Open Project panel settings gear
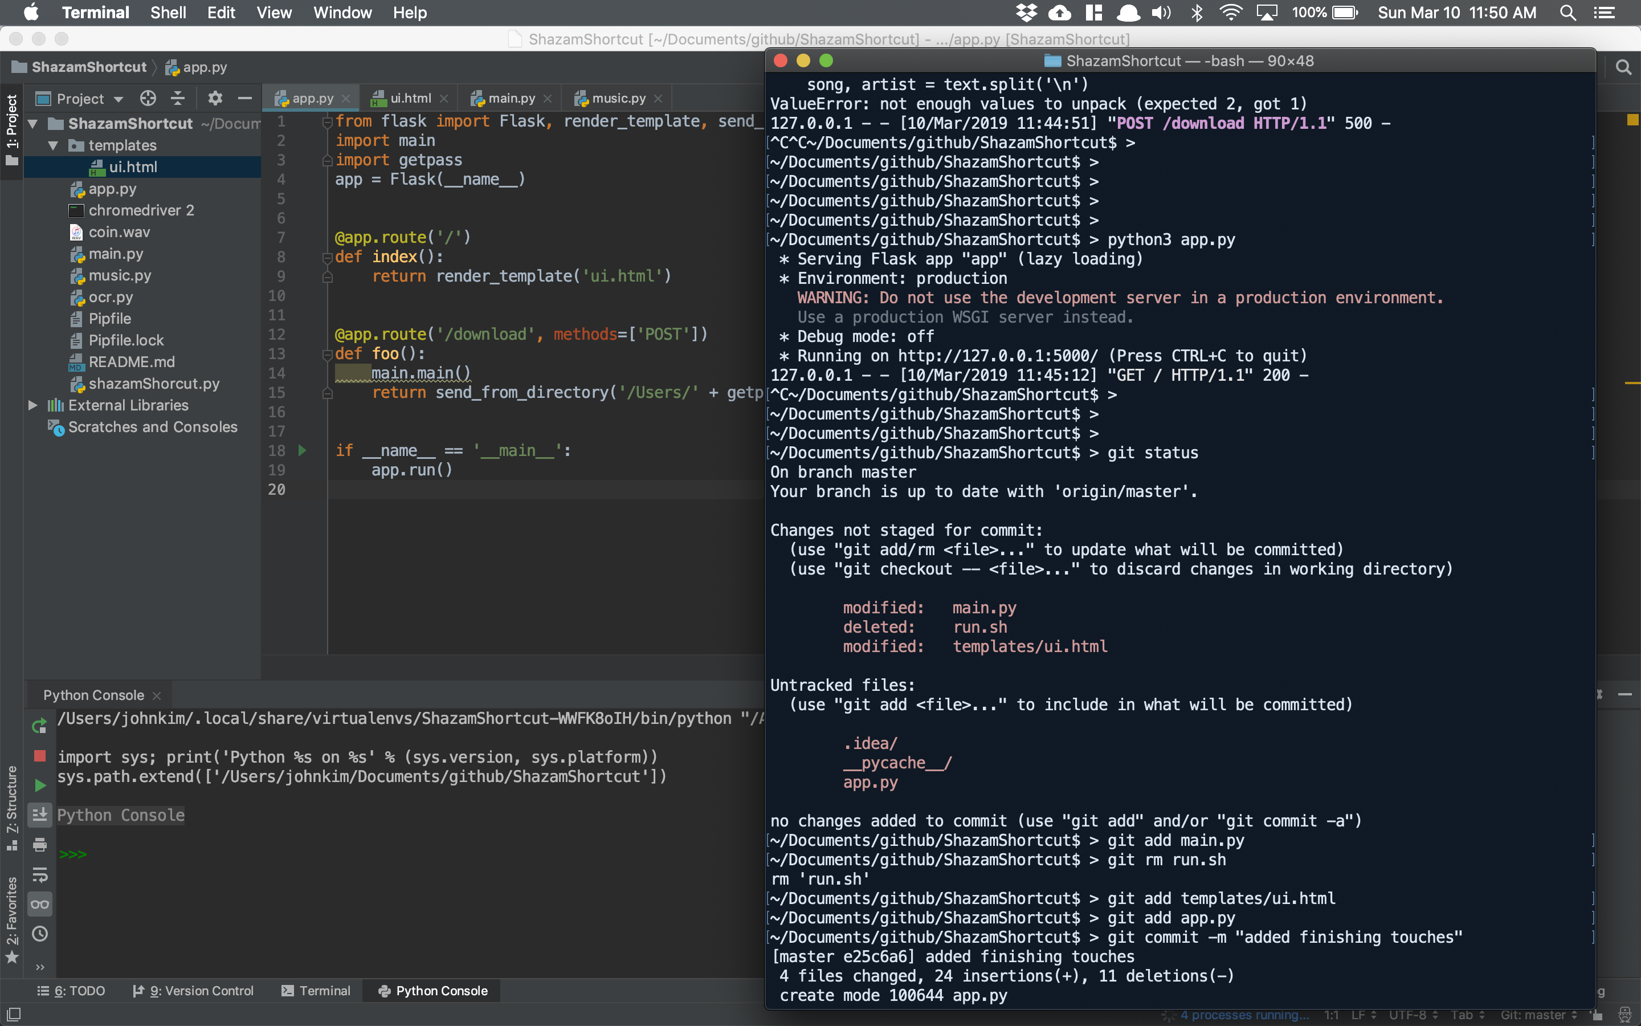 [215, 99]
